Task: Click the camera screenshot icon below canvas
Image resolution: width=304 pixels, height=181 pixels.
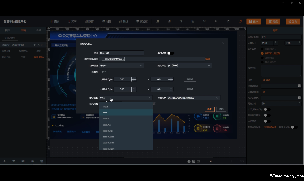Action: point(189,161)
